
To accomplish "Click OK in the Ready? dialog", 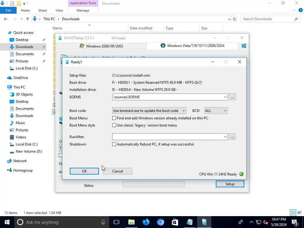I will pyautogui.click(x=84, y=171).
